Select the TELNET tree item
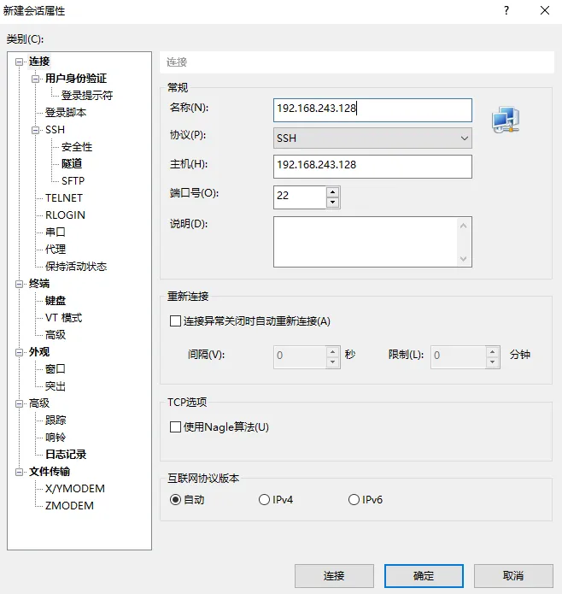Screen dimensions: 562x594 click(64, 198)
